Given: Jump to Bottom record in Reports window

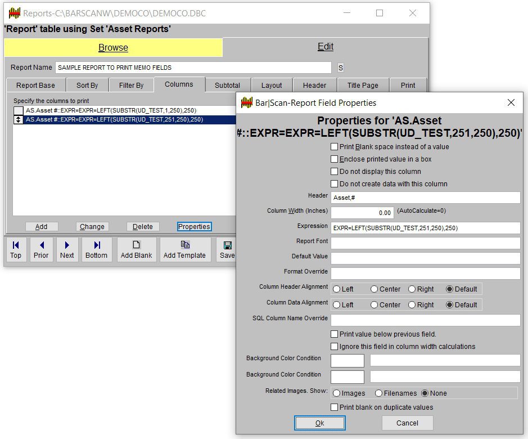Looking at the screenshot, I should pos(96,249).
